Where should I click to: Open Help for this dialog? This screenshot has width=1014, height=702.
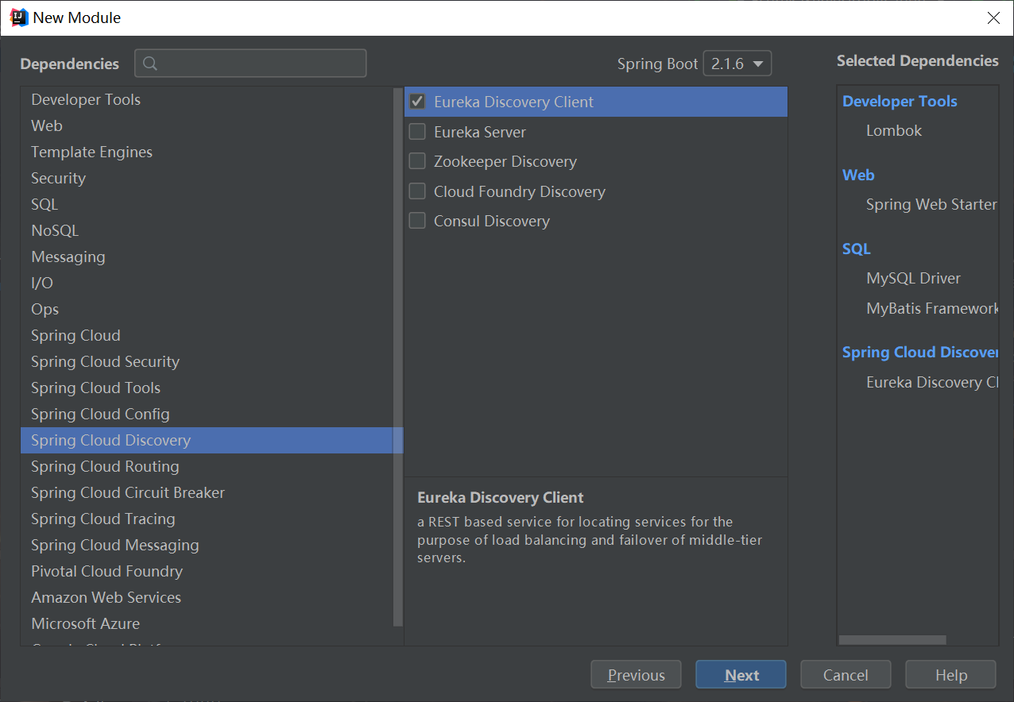[x=950, y=675]
